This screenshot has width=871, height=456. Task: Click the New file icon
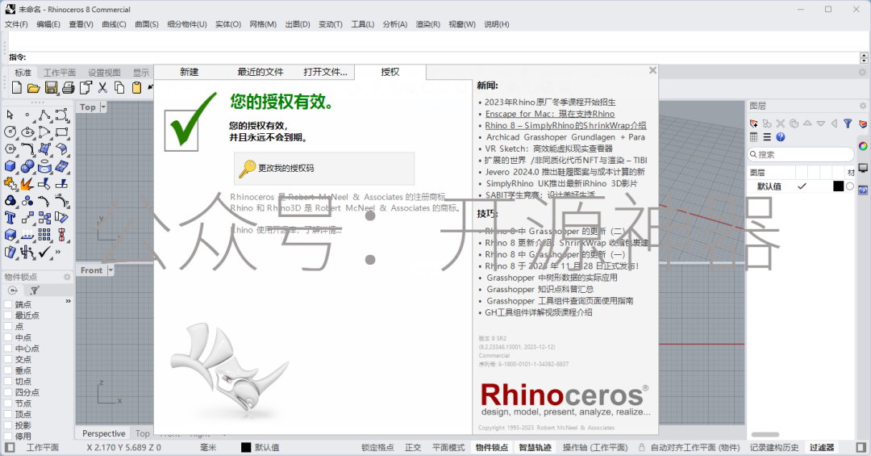click(x=17, y=87)
